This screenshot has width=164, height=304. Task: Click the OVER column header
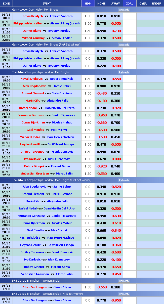tap(143, 4)
